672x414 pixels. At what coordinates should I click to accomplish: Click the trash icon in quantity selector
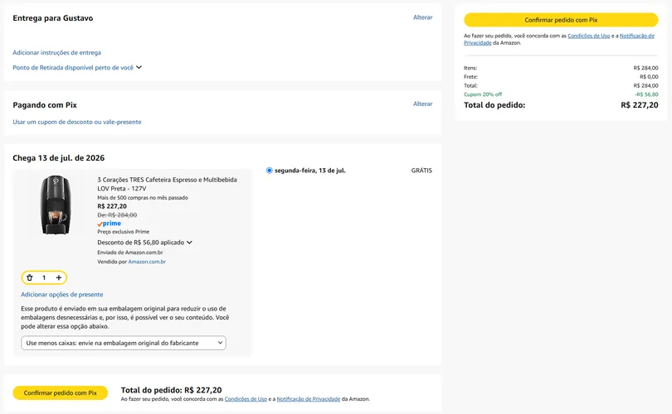(30, 277)
